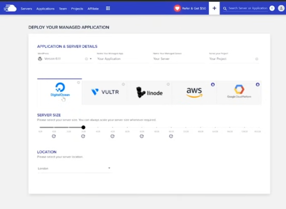The height and width of the screenshot is (209, 286).
Task: Open the Applications menu
Action: (45, 9)
